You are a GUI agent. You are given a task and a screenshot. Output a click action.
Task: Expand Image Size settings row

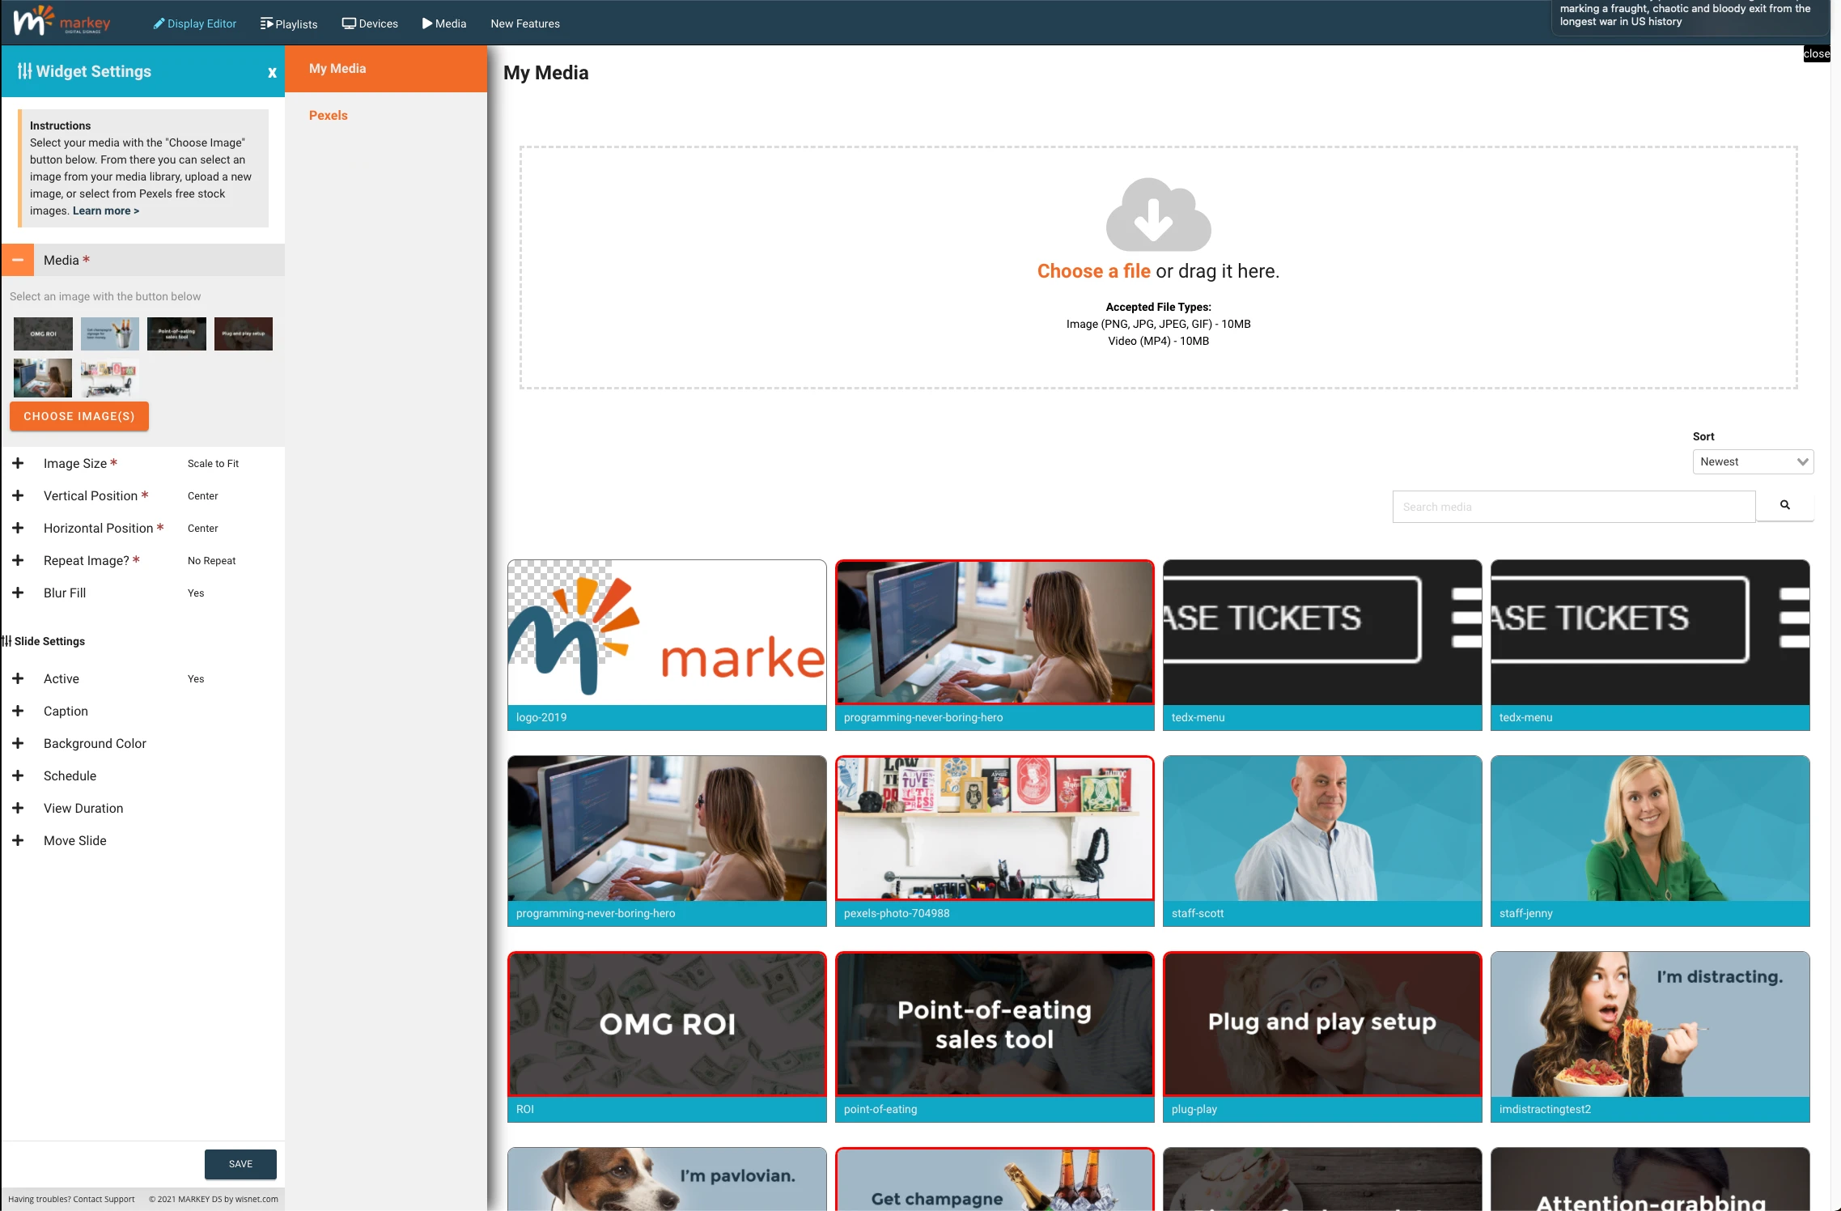(18, 464)
